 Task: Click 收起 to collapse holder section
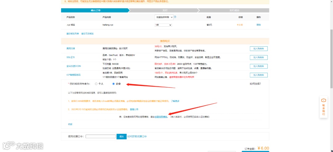pyautogui.click(x=70, y=124)
